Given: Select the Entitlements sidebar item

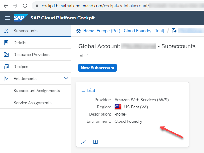Looking at the screenshot, I should click(x=36, y=79).
